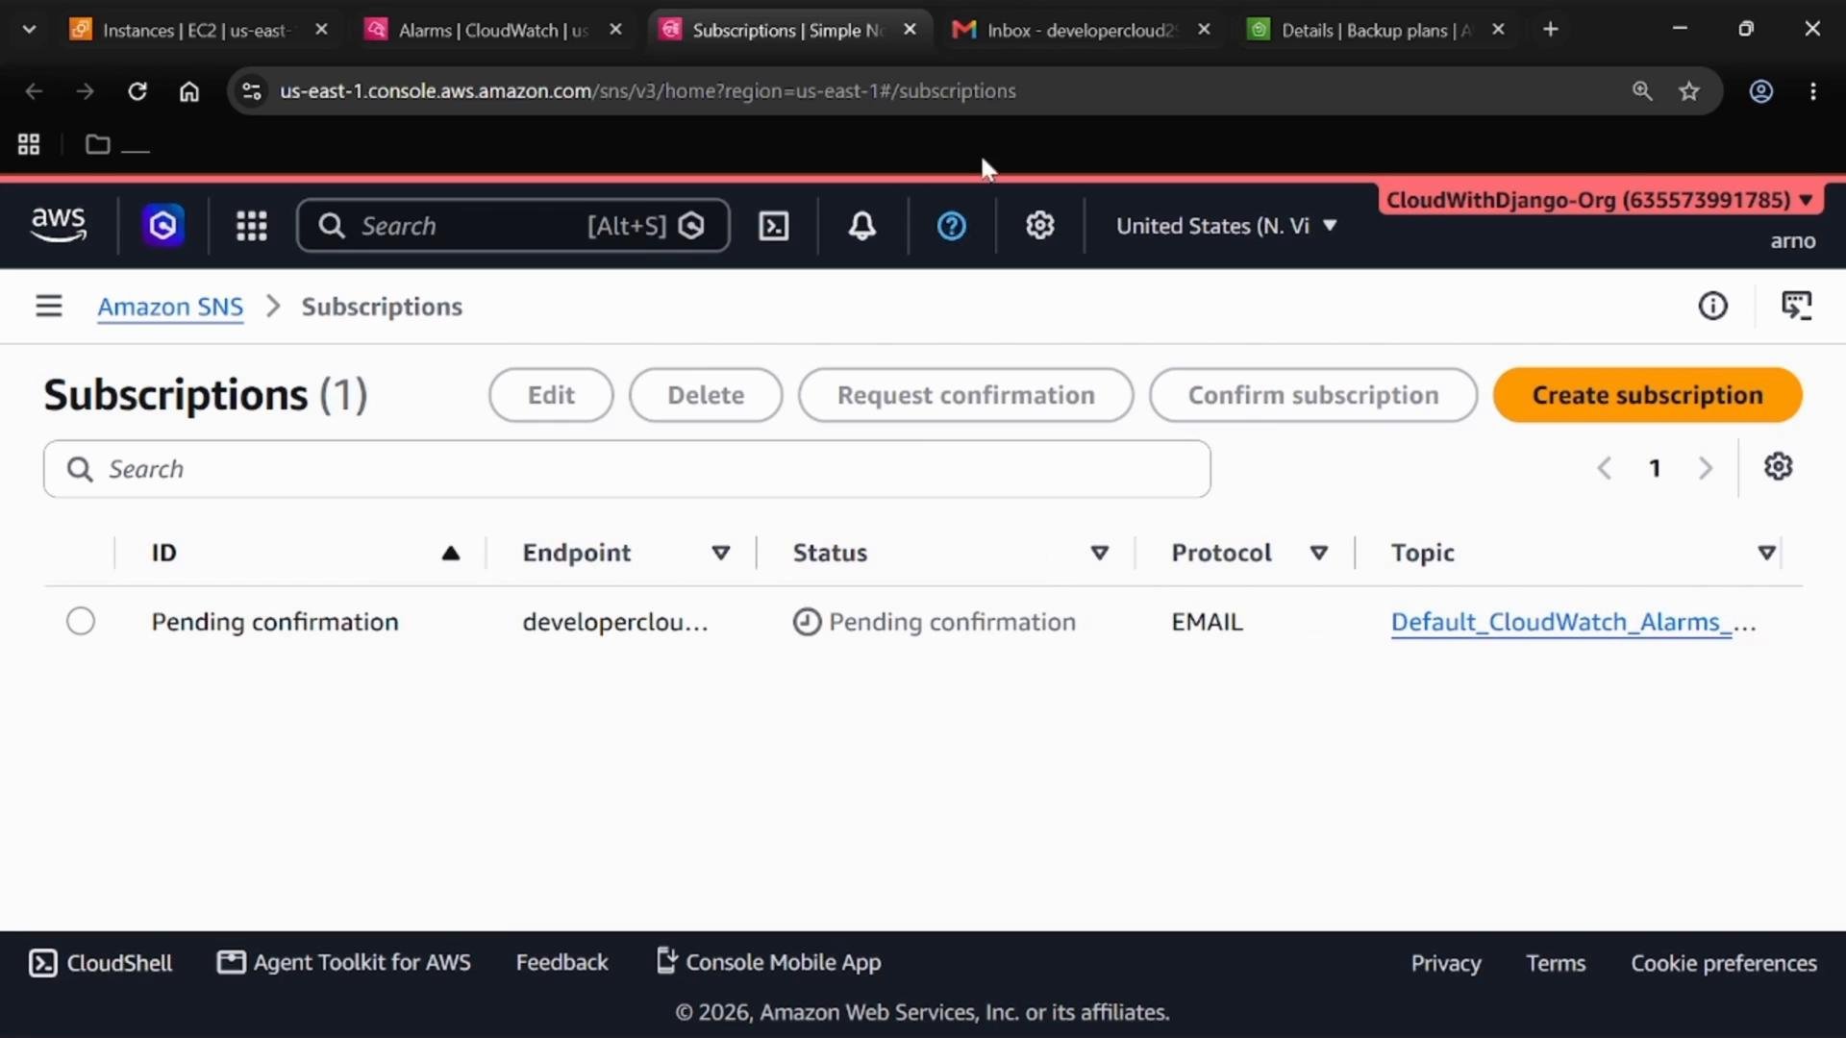Open the help question mark menu

[x=952, y=226]
